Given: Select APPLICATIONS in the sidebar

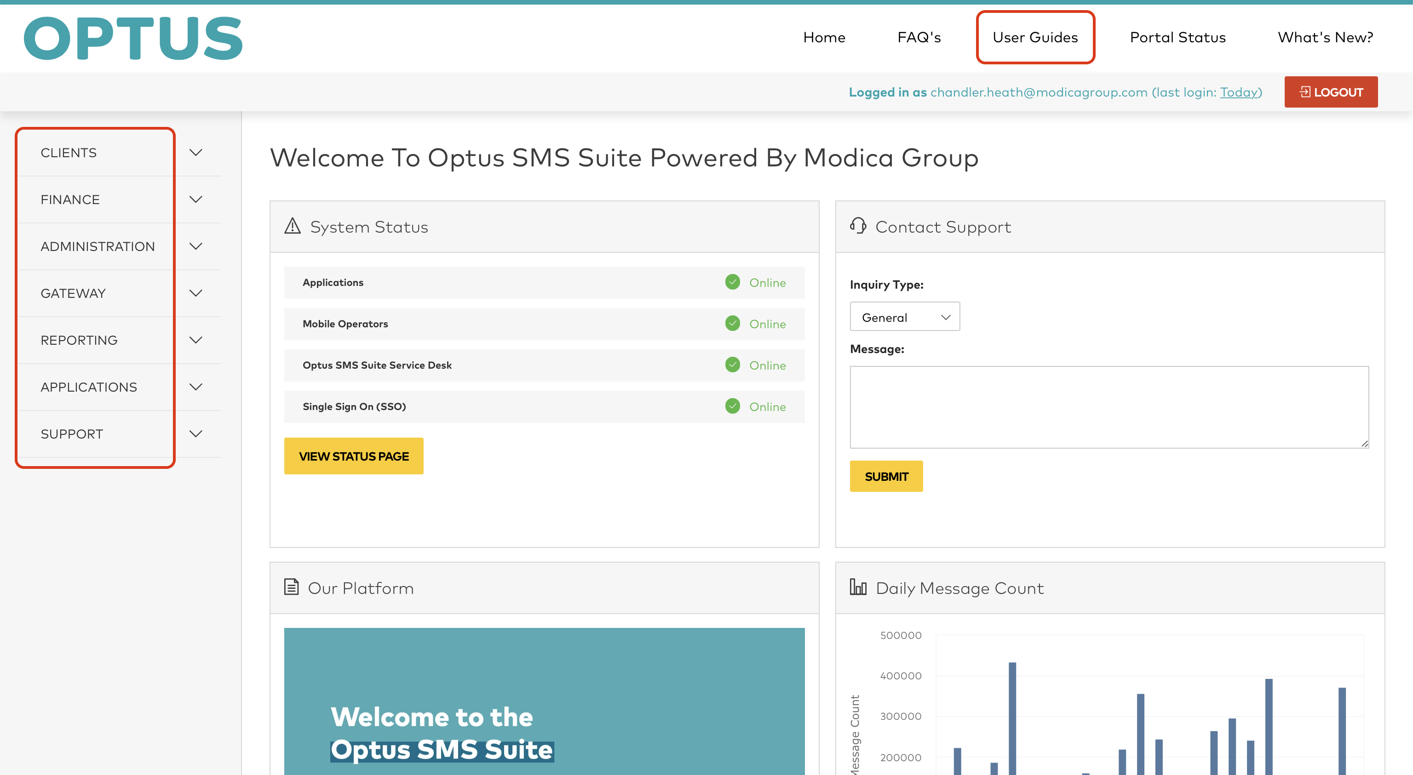Looking at the screenshot, I should point(89,387).
